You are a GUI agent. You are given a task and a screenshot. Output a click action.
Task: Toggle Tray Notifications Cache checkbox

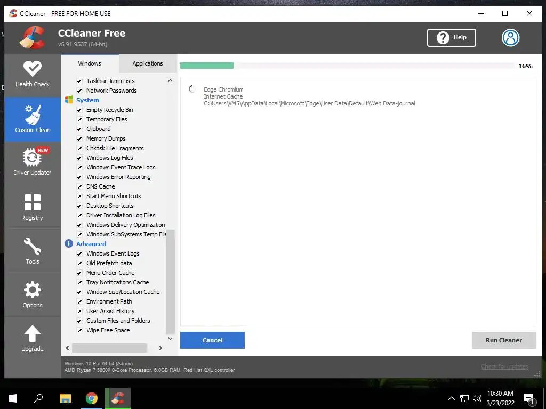point(79,282)
